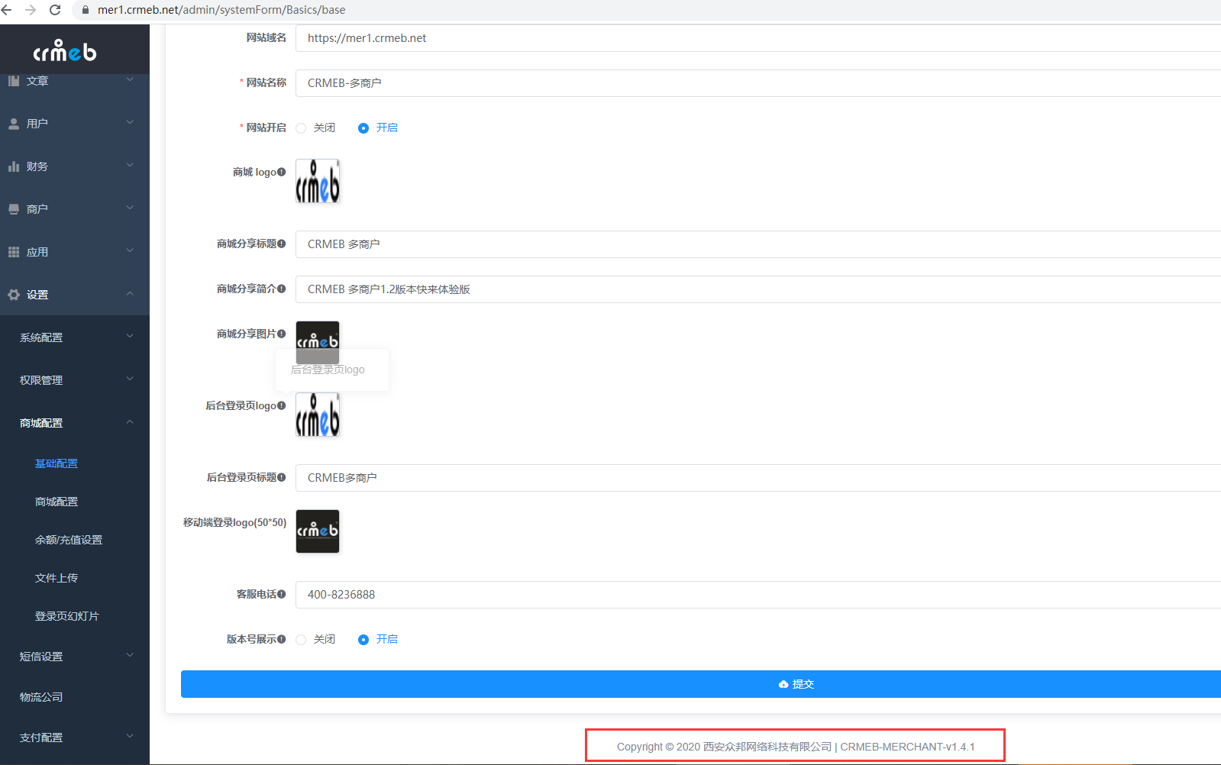Image resolution: width=1221 pixels, height=765 pixels.
Task: Expand the 商户 menu chevron
Action: [x=130, y=208]
